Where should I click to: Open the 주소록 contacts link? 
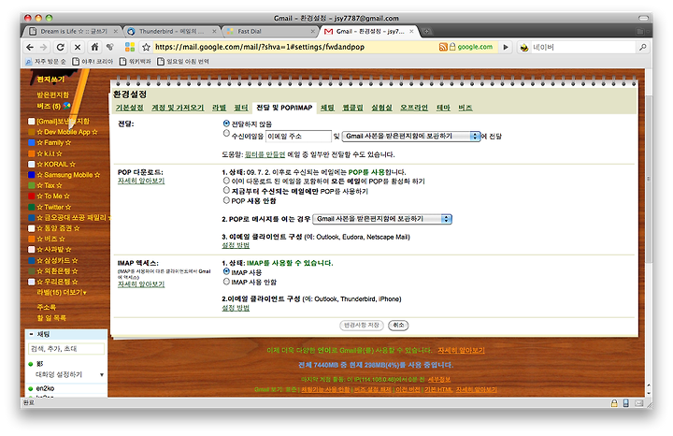[47, 307]
